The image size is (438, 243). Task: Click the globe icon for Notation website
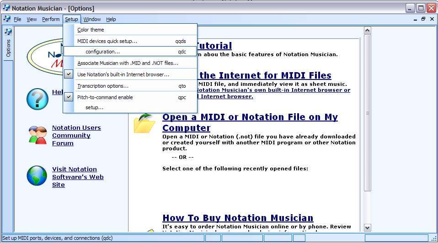coord(37,176)
